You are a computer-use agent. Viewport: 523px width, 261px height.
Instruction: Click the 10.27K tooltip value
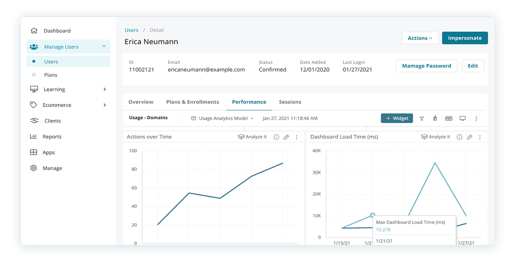tap(384, 230)
